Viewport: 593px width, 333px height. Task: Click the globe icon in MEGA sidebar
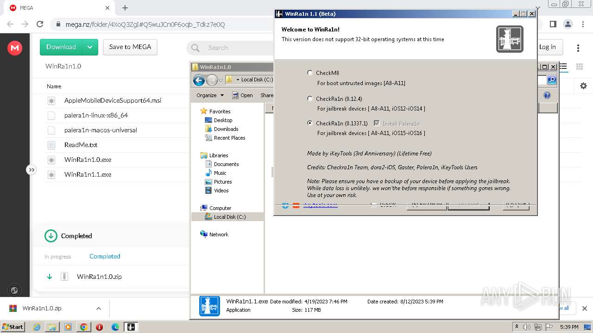point(14,290)
